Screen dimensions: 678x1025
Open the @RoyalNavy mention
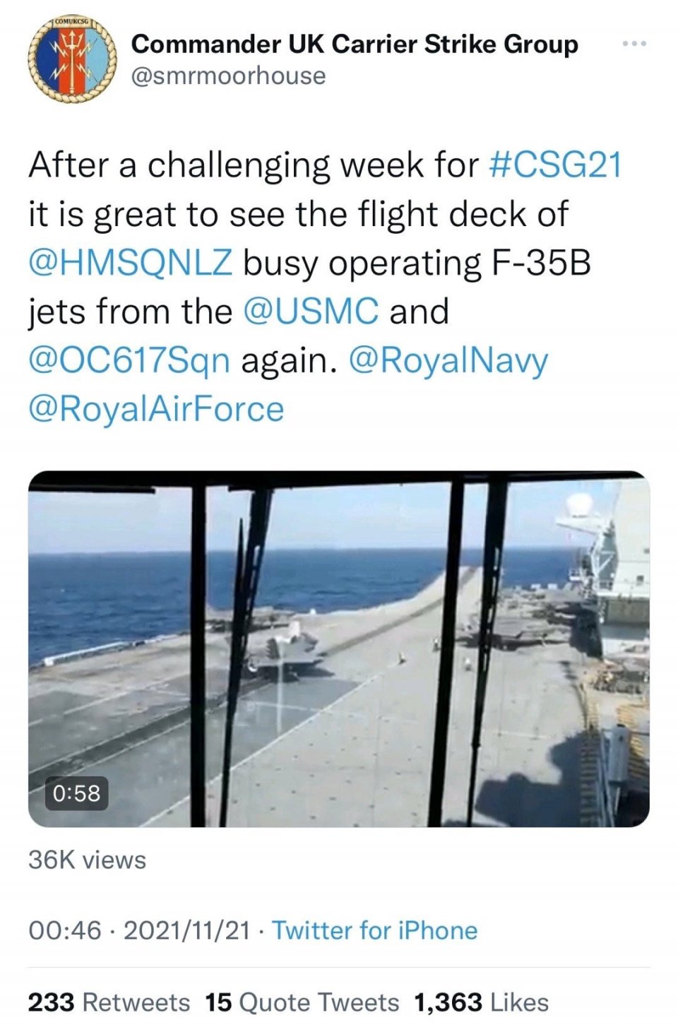point(448,360)
